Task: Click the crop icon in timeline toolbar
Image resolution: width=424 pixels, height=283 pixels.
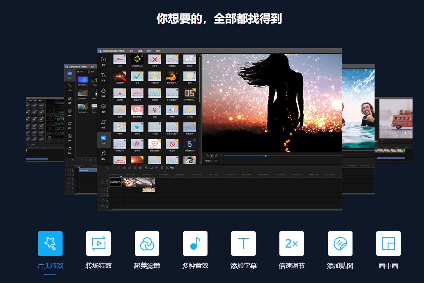Action: pos(135,168)
